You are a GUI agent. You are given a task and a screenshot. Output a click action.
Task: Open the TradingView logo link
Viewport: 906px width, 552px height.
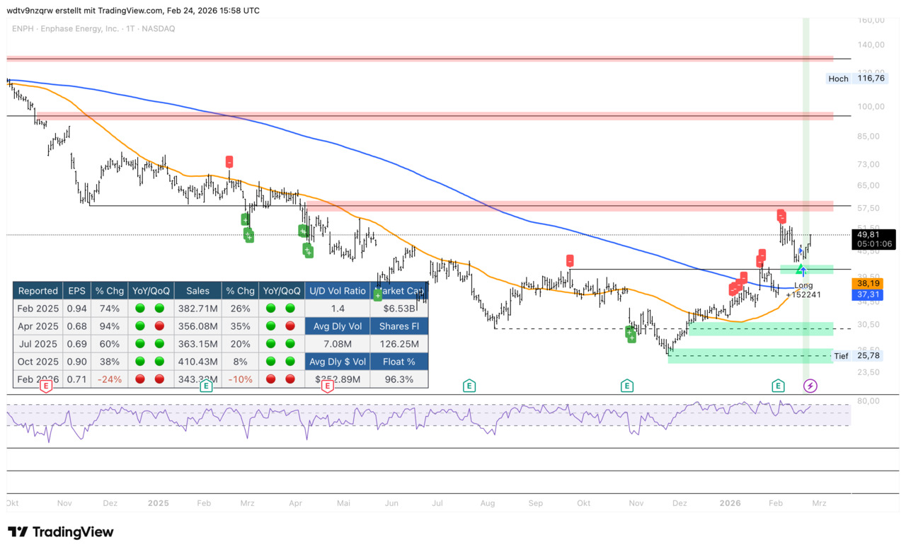click(61, 532)
